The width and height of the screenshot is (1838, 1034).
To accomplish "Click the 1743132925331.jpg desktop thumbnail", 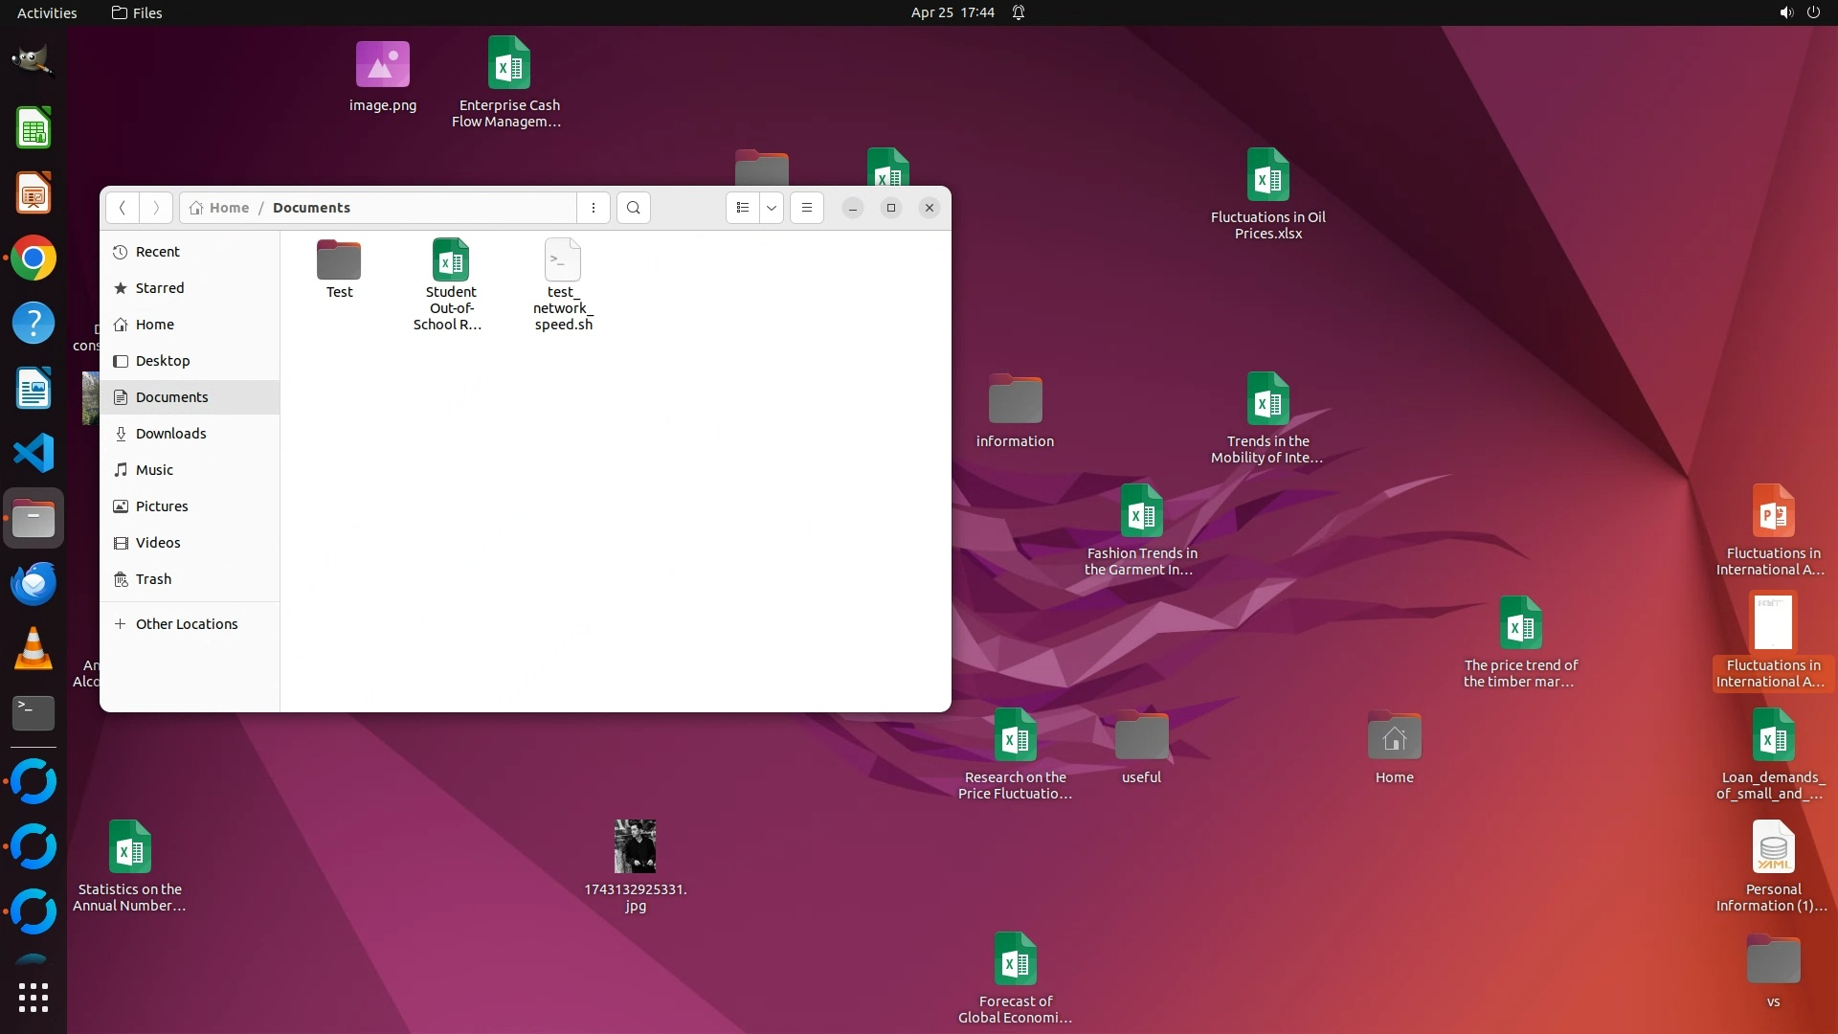I will [x=635, y=846].
